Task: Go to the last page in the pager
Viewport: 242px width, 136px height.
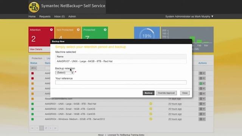Action: [55, 128]
